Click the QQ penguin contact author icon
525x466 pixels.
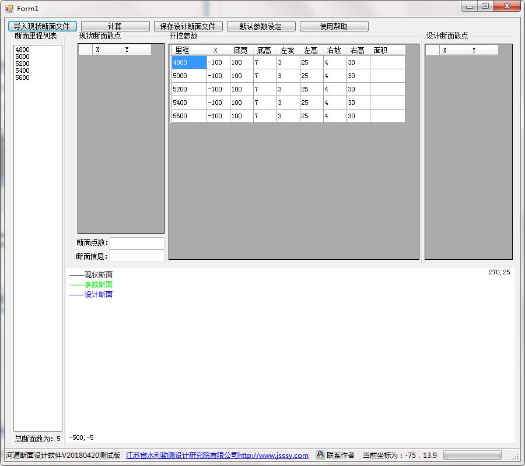[x=320, y=454]
